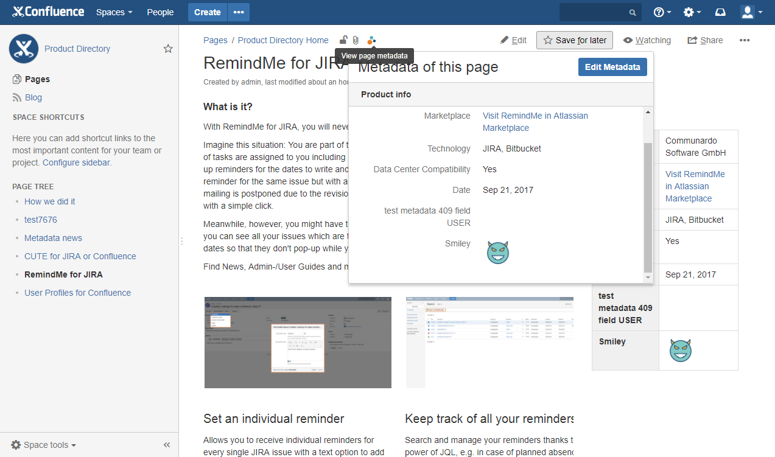Select Blog in the sidebar
This screenshot has width=775, height=457.
[33, 97]
